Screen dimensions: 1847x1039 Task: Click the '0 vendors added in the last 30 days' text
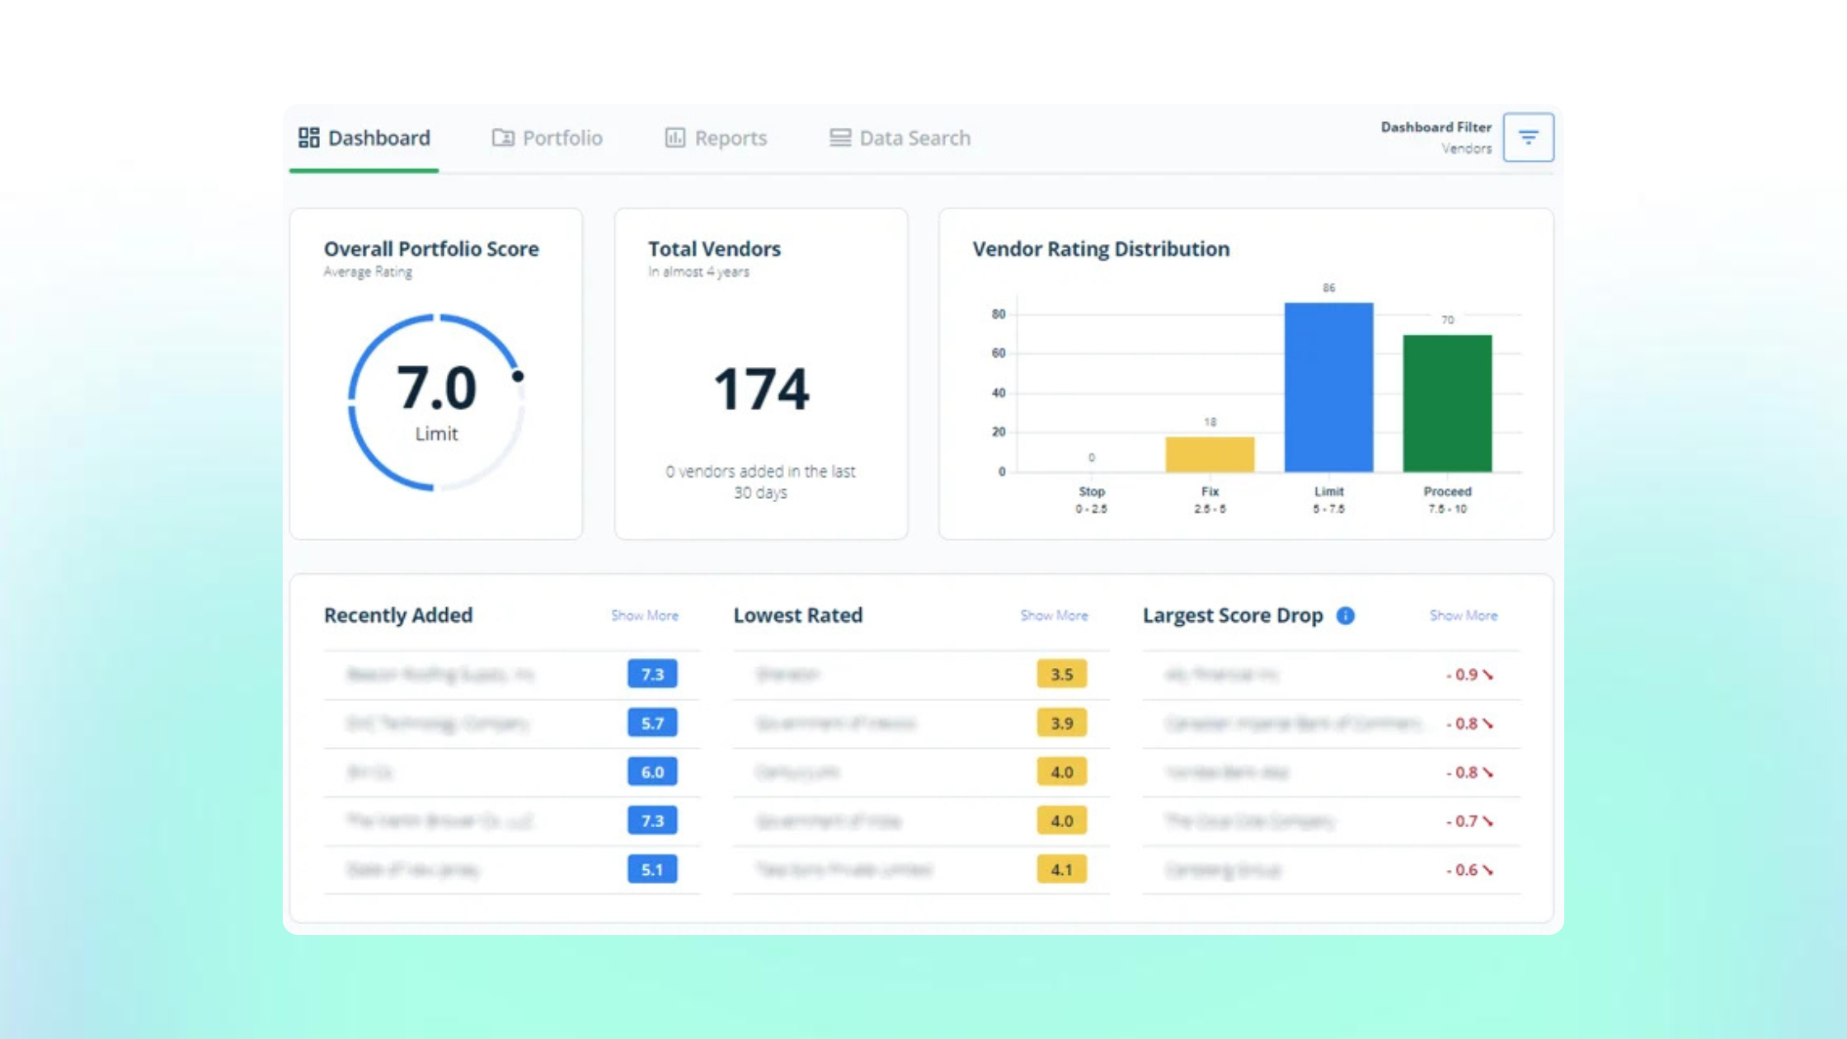coord(760,482)
